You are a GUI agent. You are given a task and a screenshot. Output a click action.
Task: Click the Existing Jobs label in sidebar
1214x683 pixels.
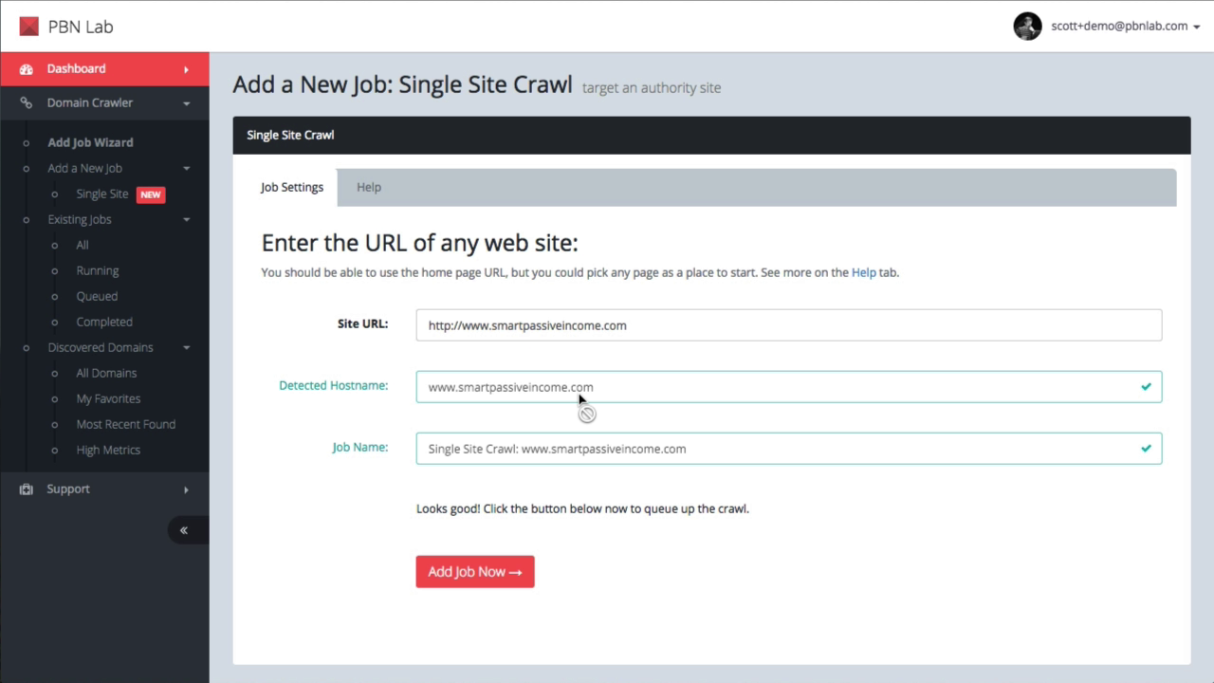click(x=80, y=220)
